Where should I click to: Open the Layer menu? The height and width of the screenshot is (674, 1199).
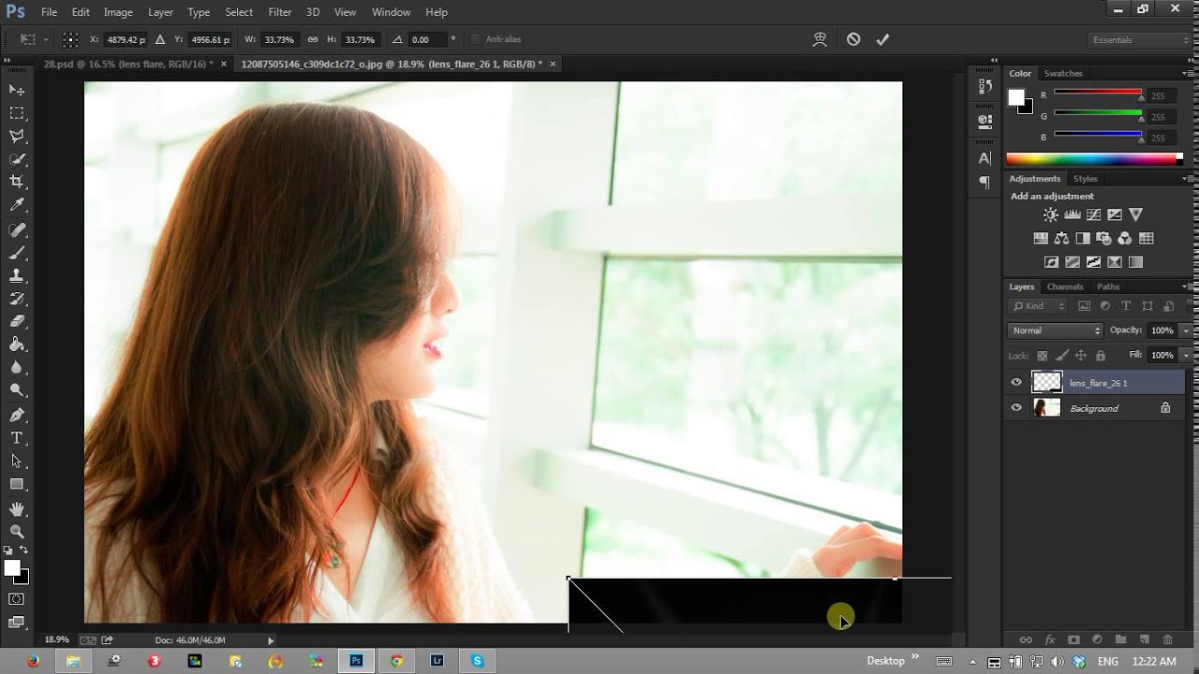click(x=160, y=12)
